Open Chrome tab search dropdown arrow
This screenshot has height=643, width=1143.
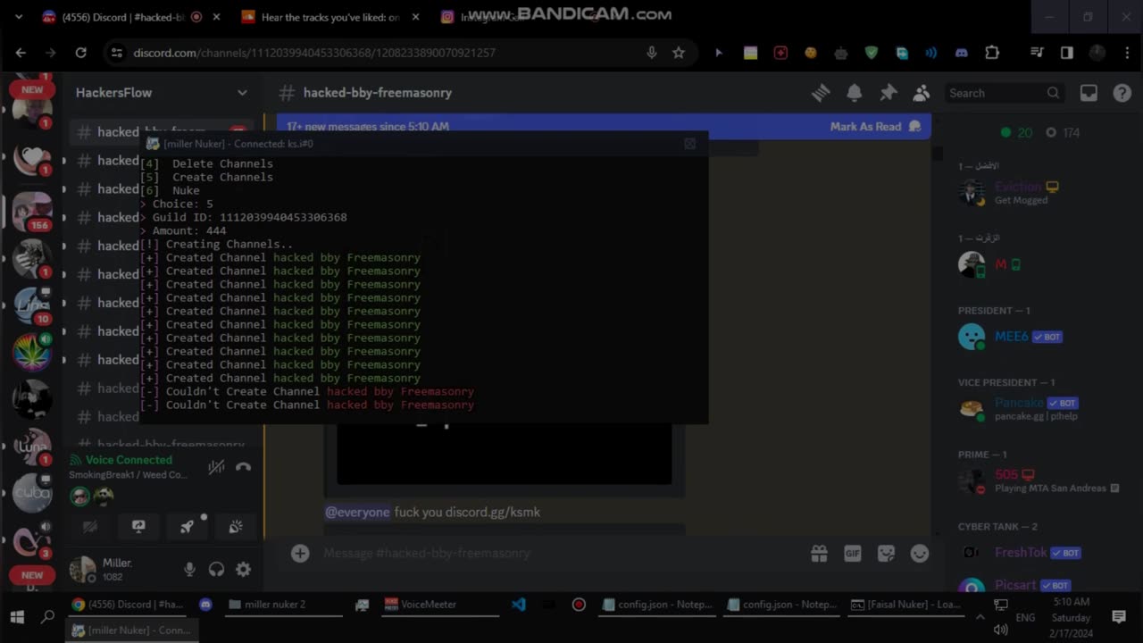[x=19, y=17]
